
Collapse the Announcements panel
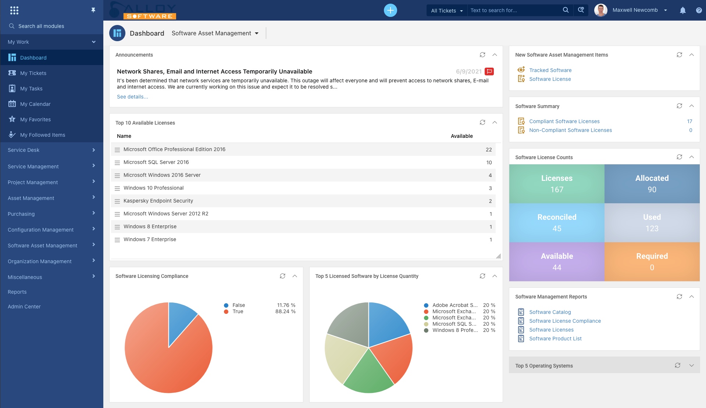pos(495,54)
